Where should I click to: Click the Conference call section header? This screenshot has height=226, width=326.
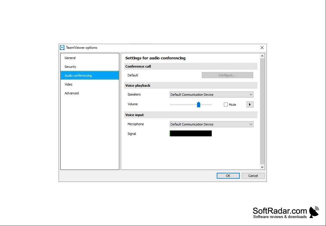click(x=191, y=66)
